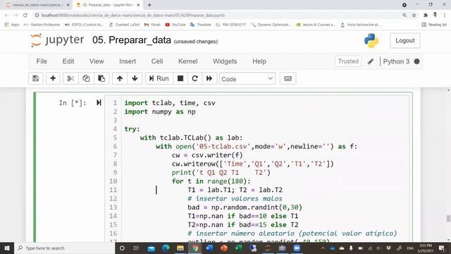Save and checkpoint the notebook
Viewport: 451px width, 254px height.
tap(36, 78)
